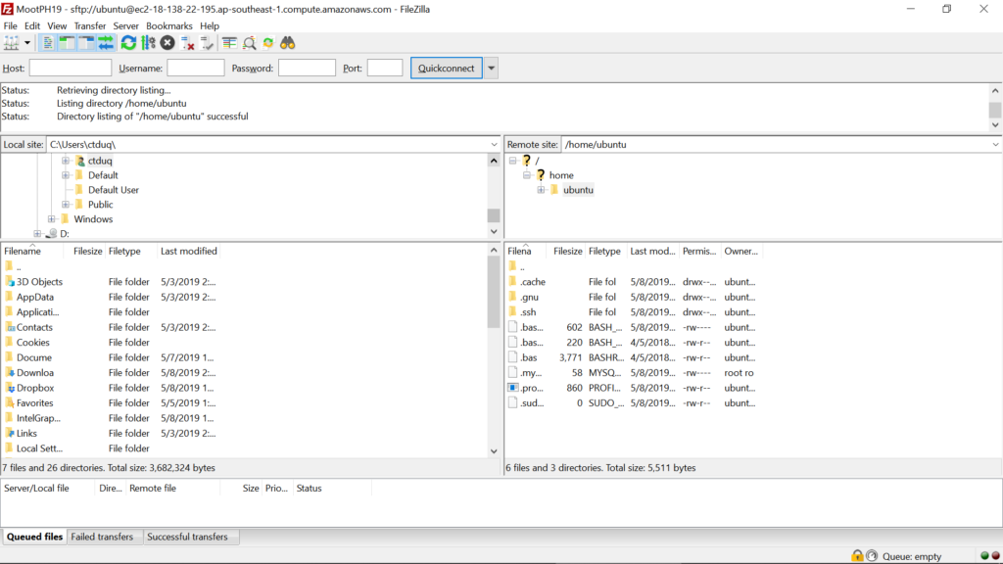Select the Links folder in local list
The height and width of the screenshot is (564, 1003).
tap(26, 434)
